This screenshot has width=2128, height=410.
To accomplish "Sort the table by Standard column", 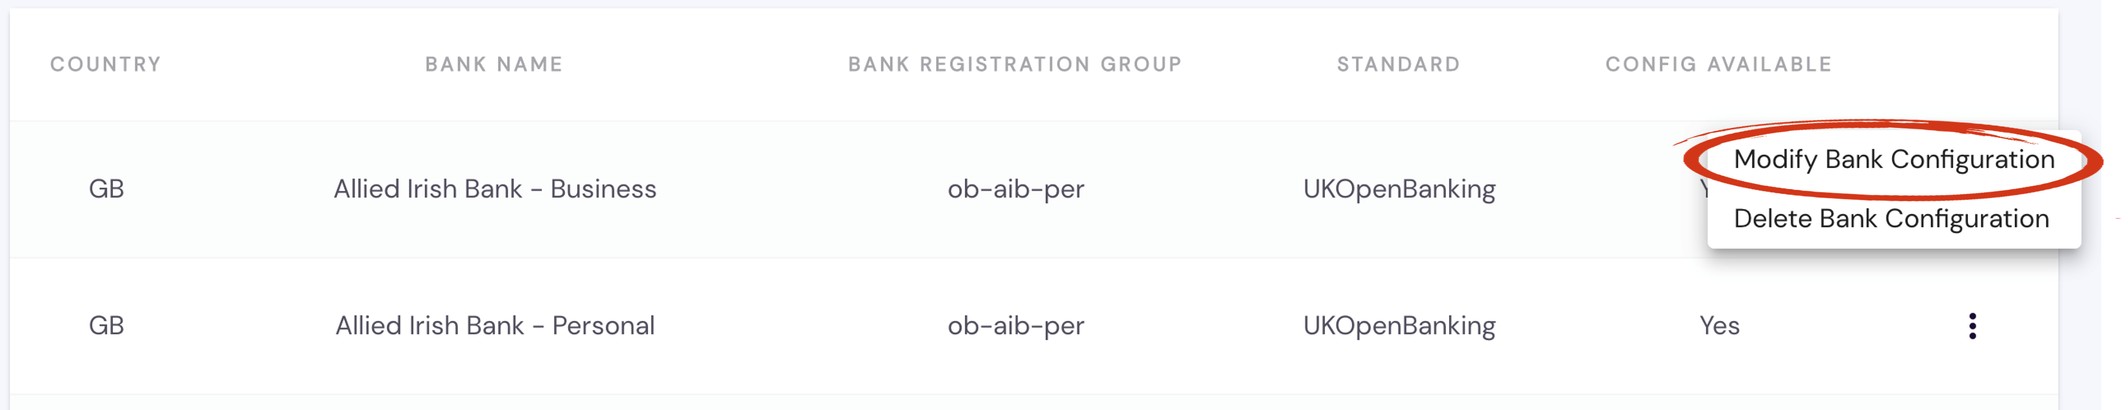I will tap(1398, 64).
